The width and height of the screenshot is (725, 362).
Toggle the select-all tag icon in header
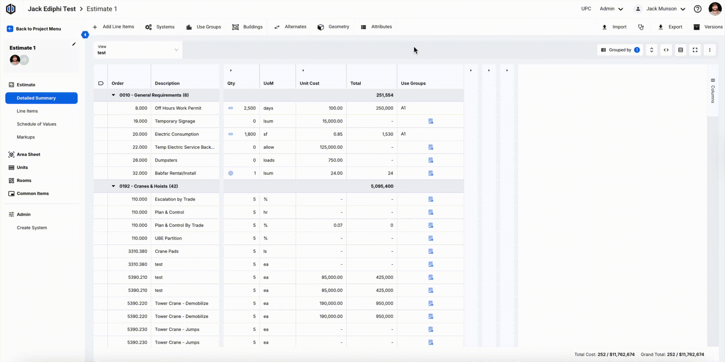(x=101, y=83)
